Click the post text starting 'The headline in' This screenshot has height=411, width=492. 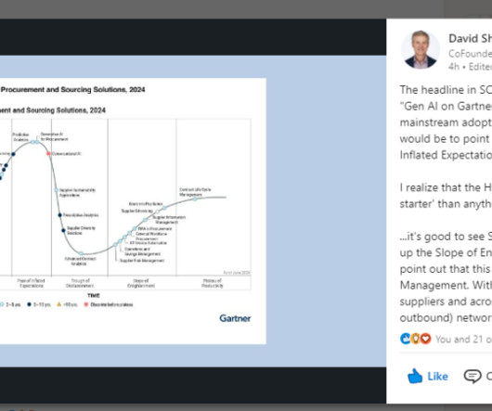446,122
